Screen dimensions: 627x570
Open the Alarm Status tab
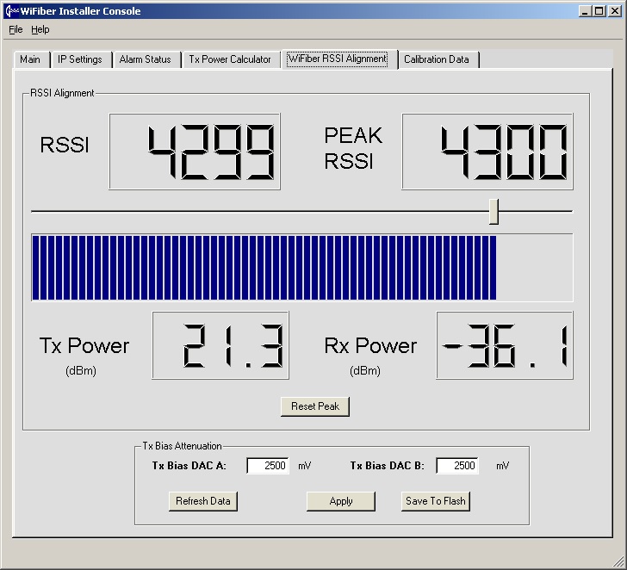click(146, 59)
